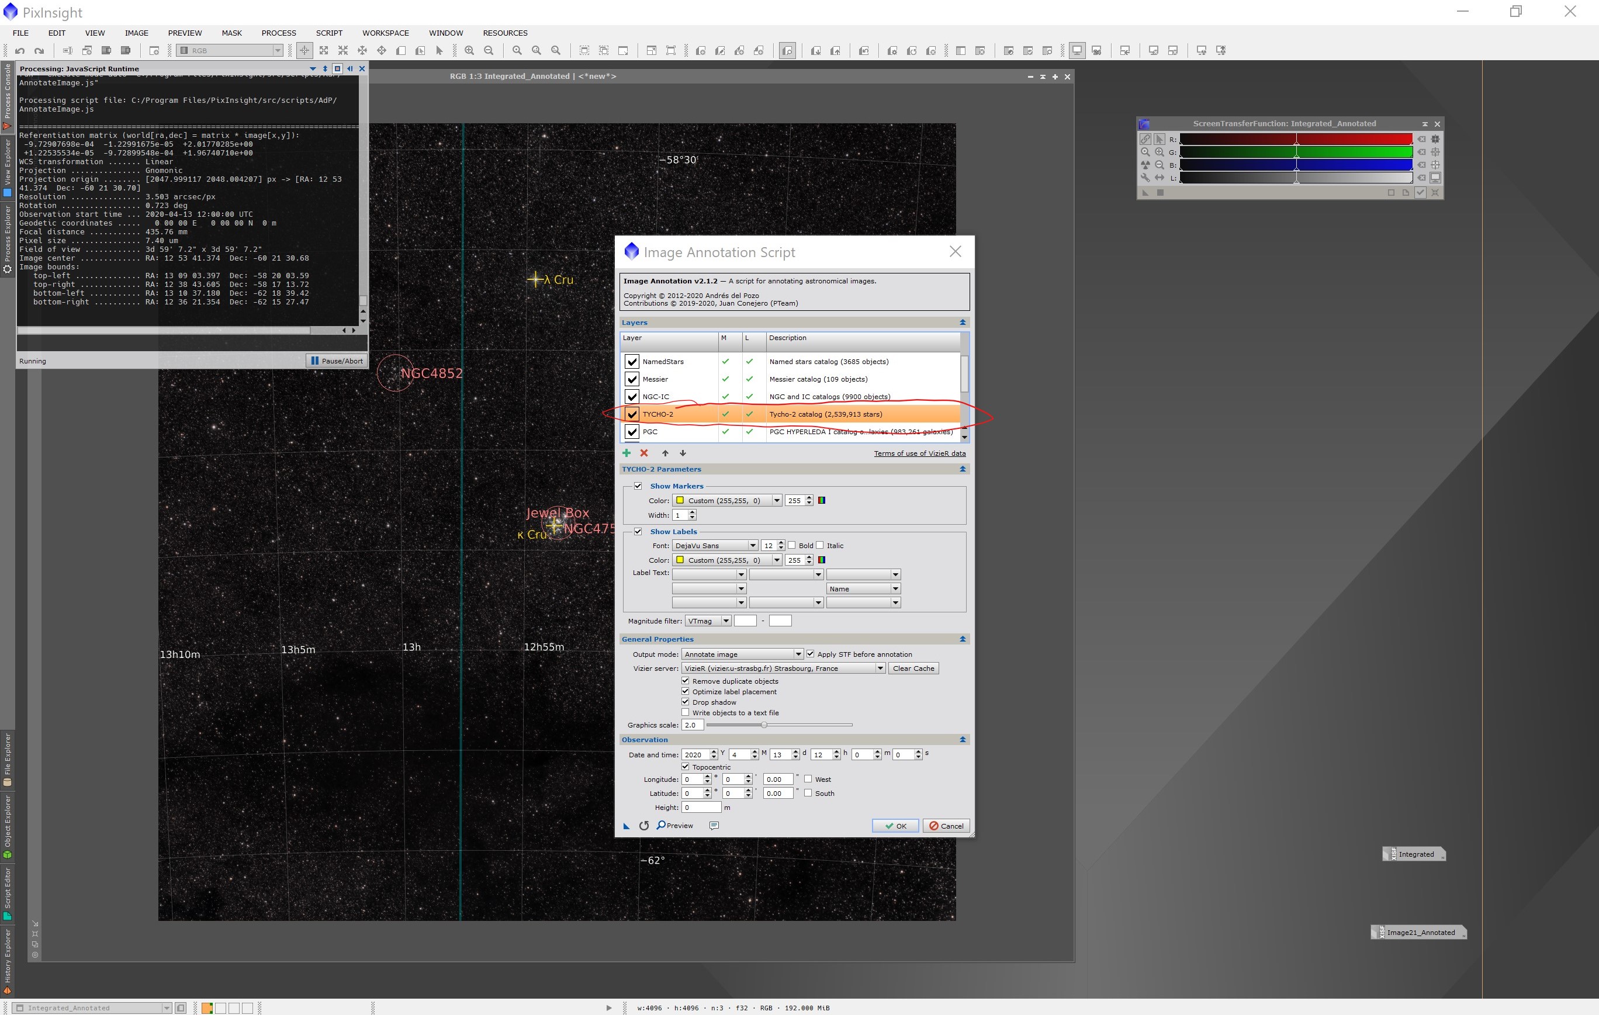
Task: Click the Graphics scale value field
Action: click(692, 725)
